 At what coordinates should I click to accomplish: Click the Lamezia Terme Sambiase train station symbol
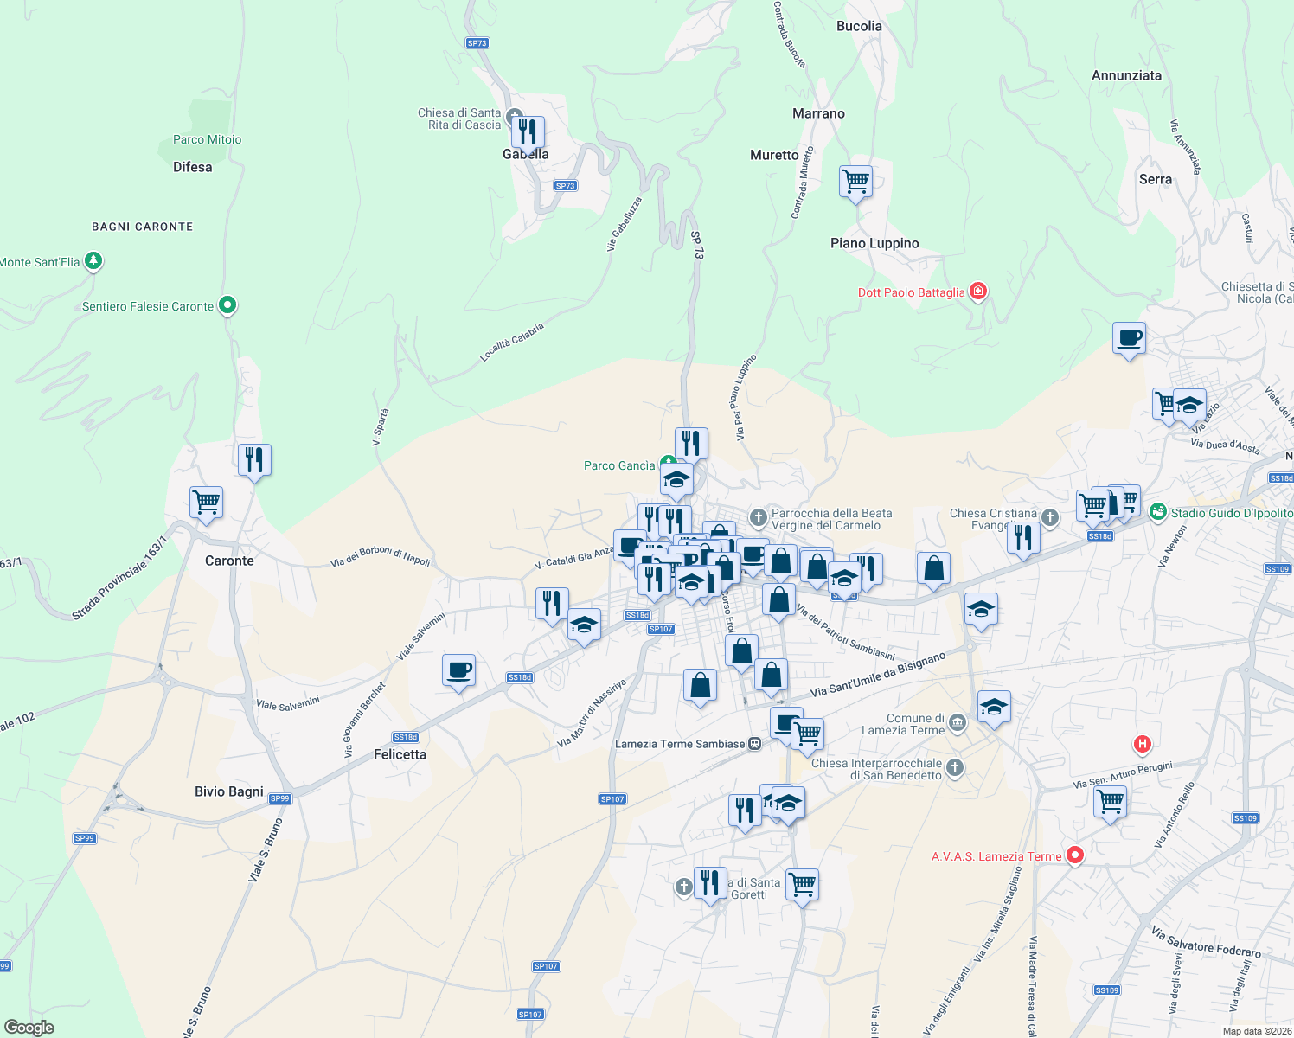pos(753,742)
